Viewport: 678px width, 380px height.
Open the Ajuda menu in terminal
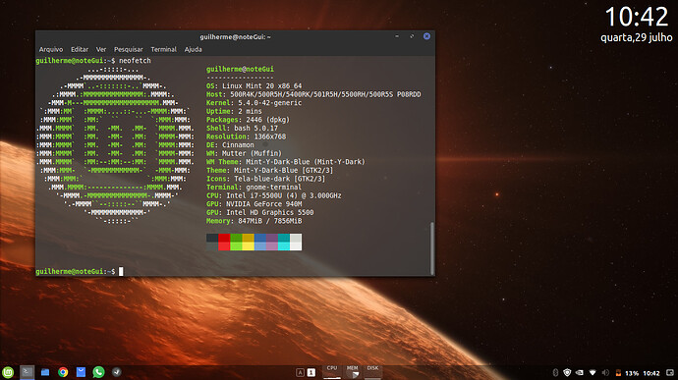coord(193,49)
